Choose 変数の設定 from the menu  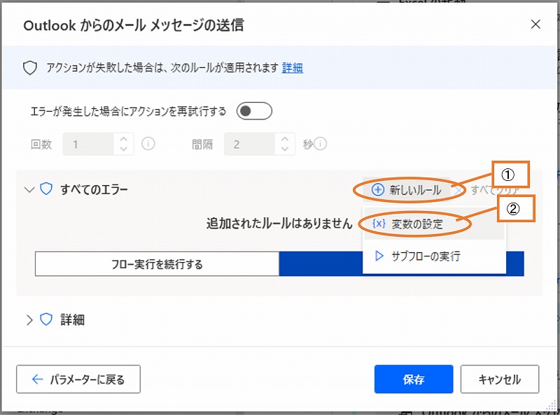[x=417, y=224]
